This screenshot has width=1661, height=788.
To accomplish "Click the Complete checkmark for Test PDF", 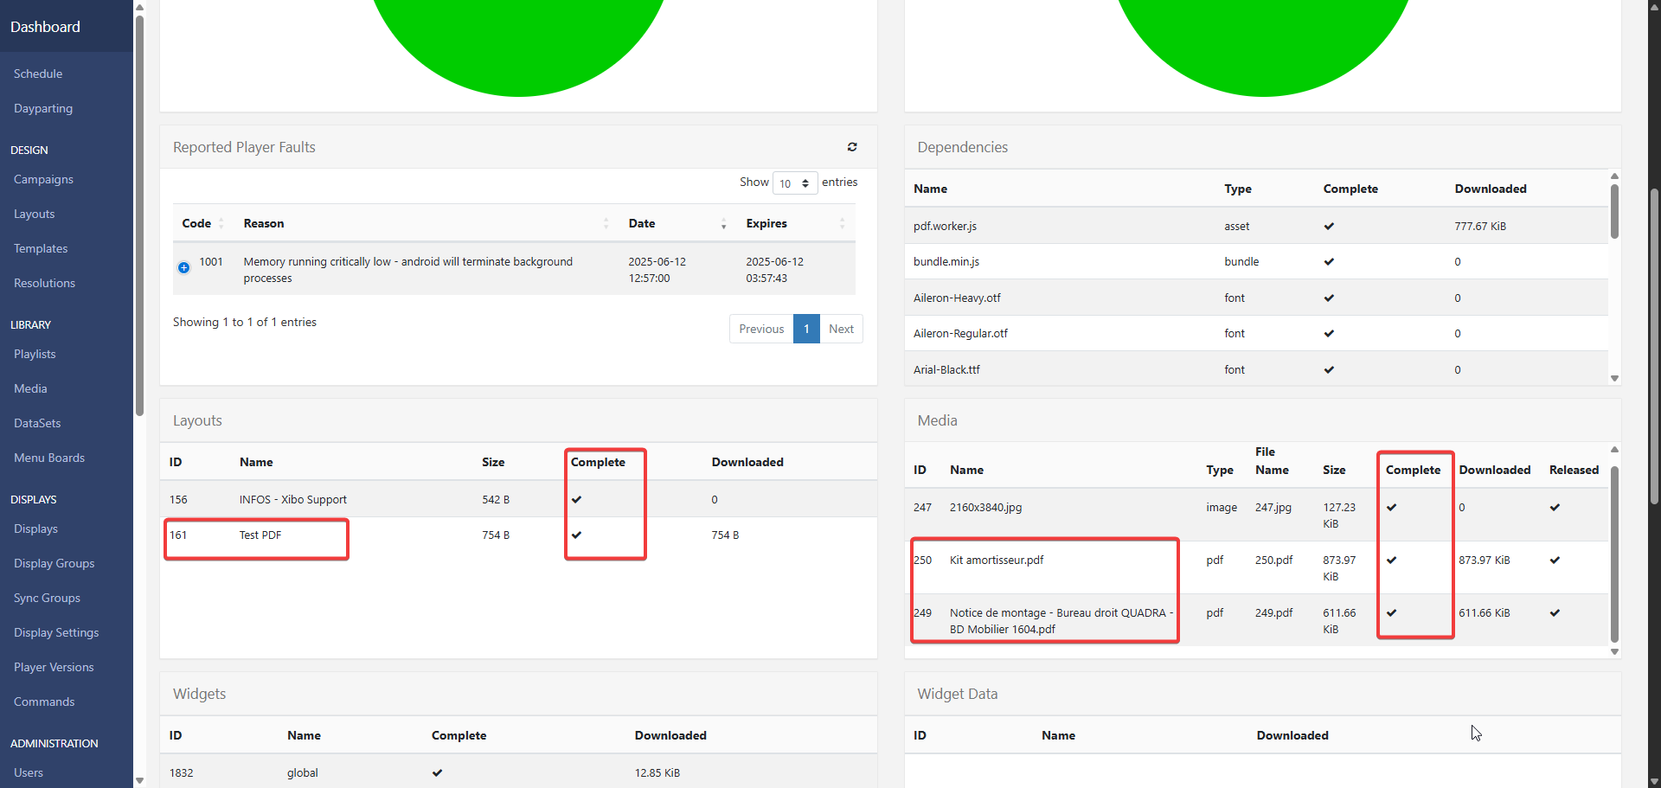I will 577,535.
